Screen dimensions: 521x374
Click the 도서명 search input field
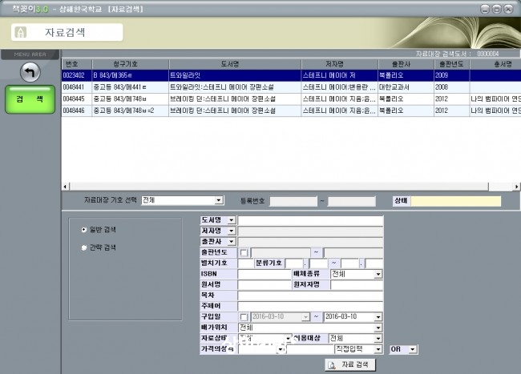coord(310,220)
